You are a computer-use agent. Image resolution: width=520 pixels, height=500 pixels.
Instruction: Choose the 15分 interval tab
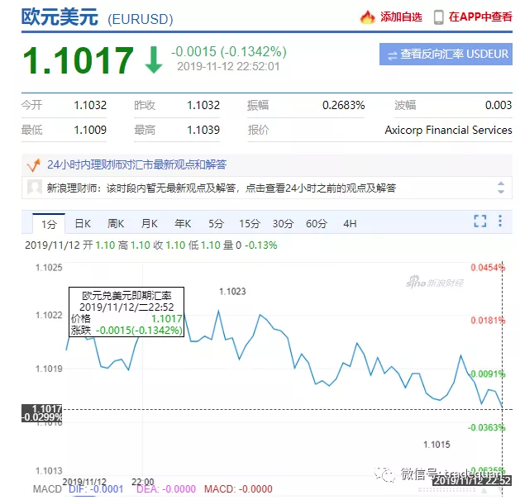(x=249, y=223)
